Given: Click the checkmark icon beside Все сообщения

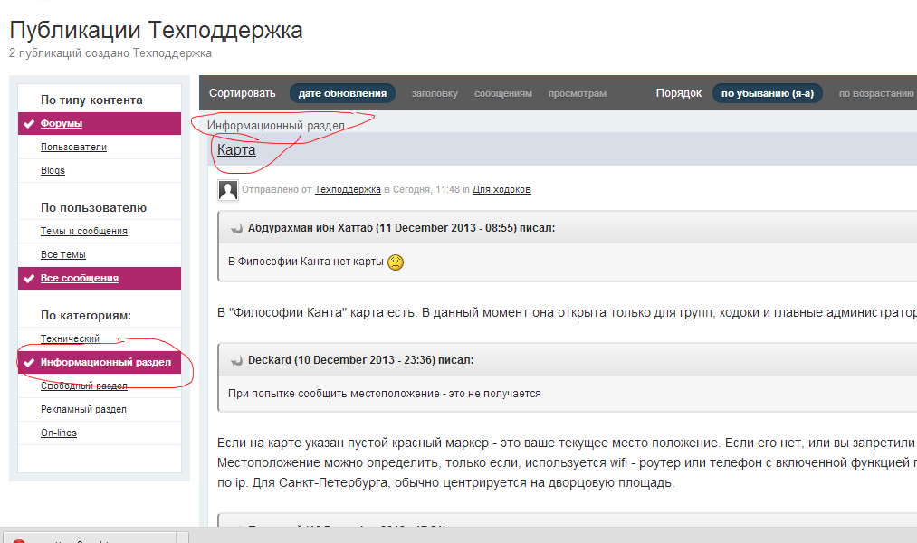Looking at the screenshot, I should 29,278.
